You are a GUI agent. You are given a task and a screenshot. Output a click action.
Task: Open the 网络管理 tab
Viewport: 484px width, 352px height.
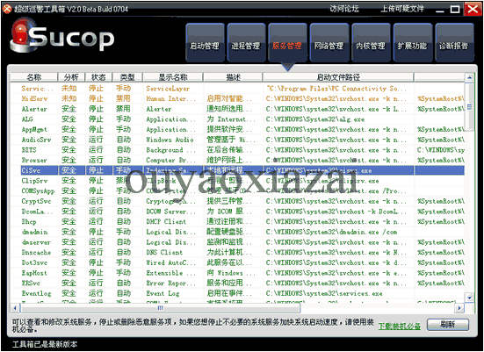click(x=329, y=42)
